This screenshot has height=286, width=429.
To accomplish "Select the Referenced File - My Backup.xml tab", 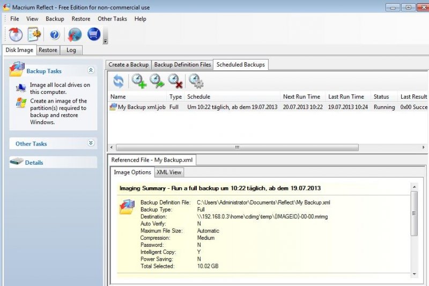I will (x=152, y=160).
